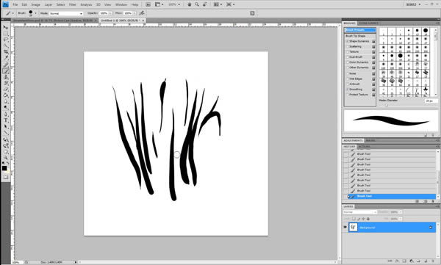Click the Photoshop Ps application icon
Screen dimensions: 441x265
pyautogui.click(x=5, y=4)
